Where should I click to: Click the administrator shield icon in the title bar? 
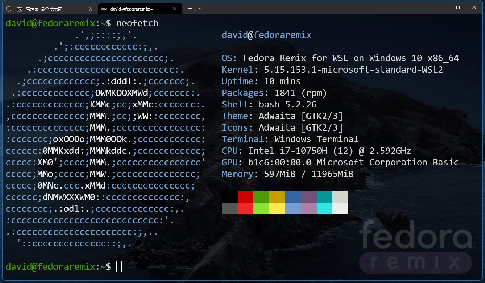click(9, 9)
